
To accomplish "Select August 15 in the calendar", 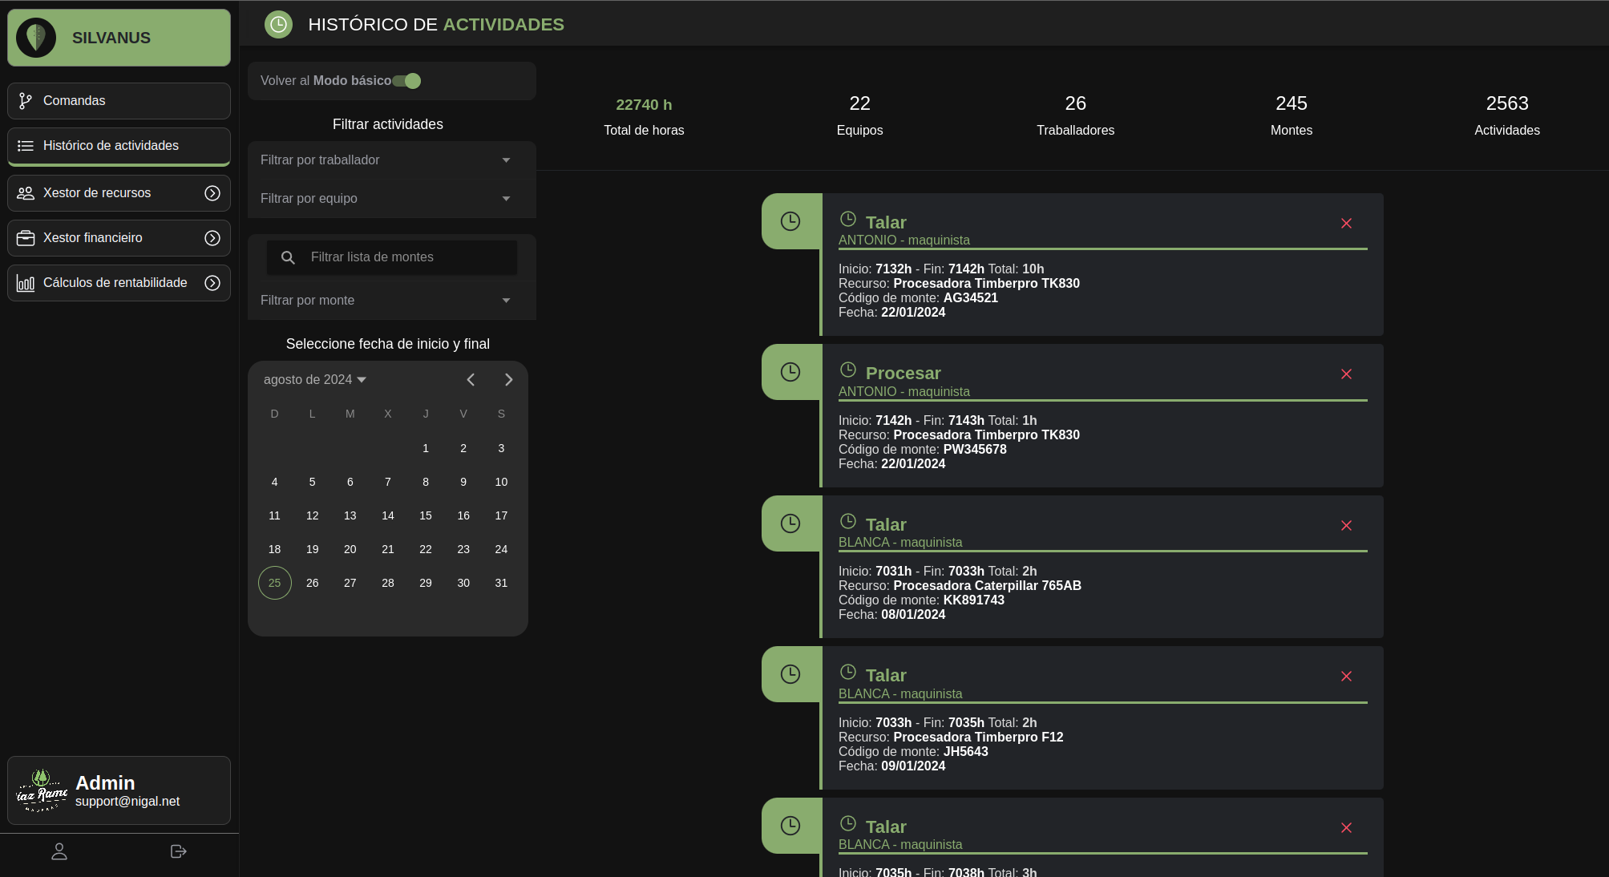I will coord(426,515).
